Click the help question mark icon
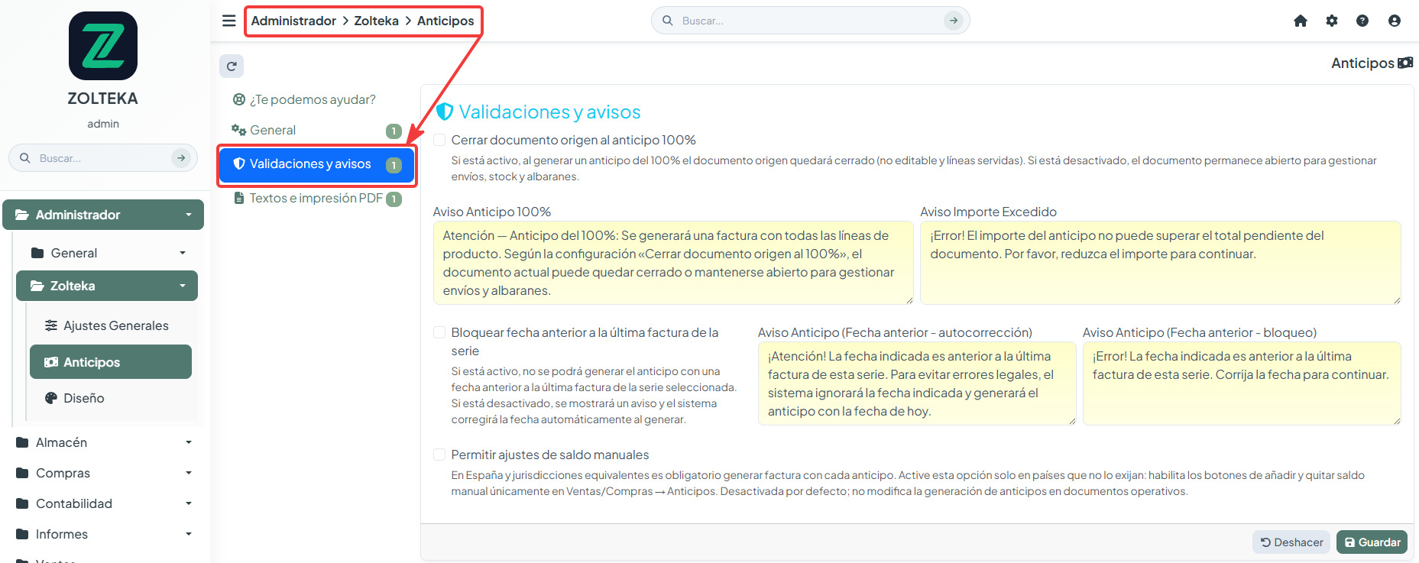Viewport: 1419px width, 563px height. tap(1362, 21)
